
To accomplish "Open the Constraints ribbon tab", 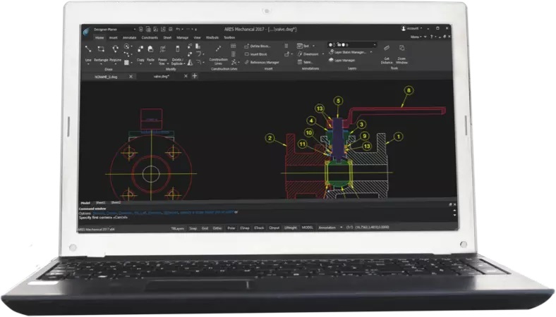I will pyautogui.click(x=150, y=37).
